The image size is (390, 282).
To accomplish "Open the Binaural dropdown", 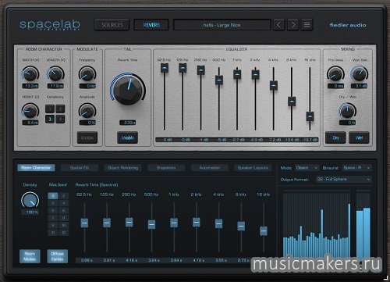I will click(x=356, y=168).
